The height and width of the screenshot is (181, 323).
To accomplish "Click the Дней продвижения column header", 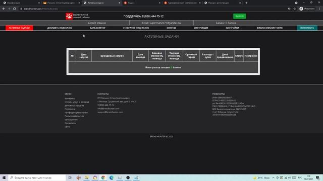I will point(225,56).
